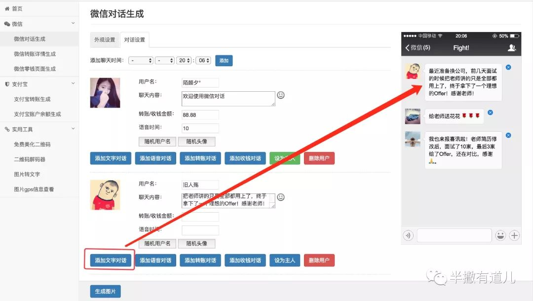The image size is (533, 301).
Task: Switch to the 外观设置 tab
Action: pyautogui.click(x=105, y=40)
